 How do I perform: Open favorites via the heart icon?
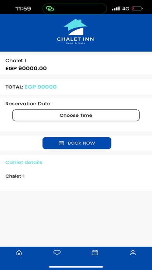[57, 253]
